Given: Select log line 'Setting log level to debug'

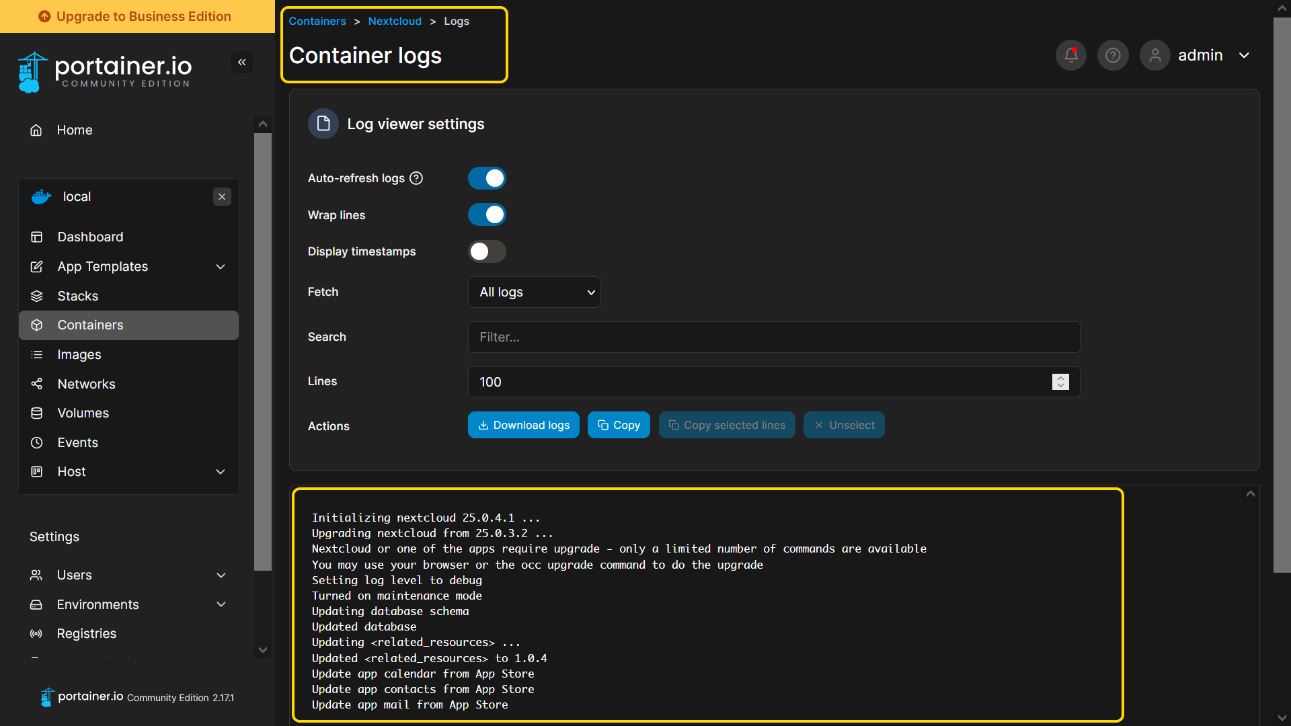Looking at the screenshot, I should pos(397,580).
